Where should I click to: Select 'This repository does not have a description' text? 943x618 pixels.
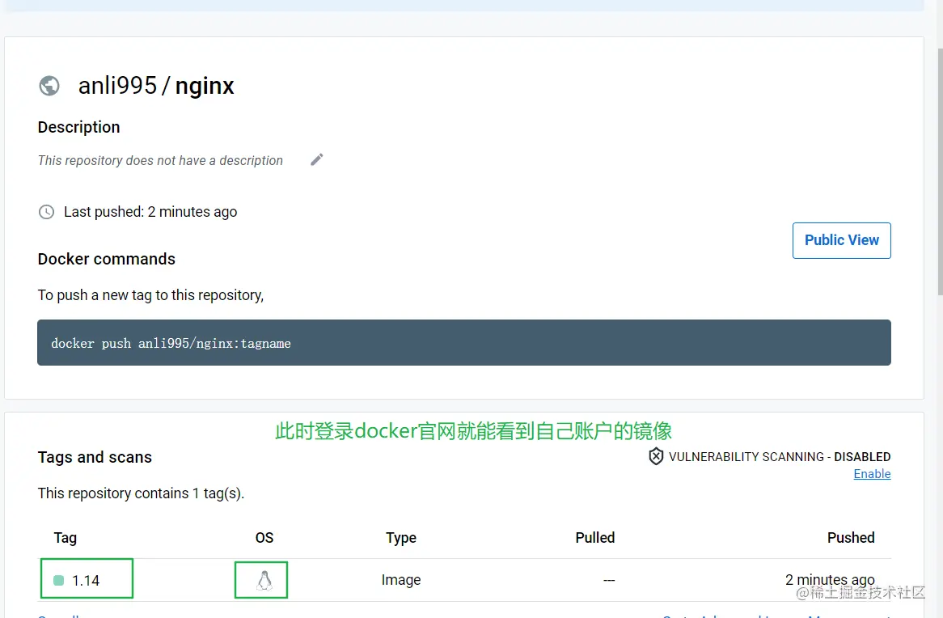(x=160, y=161)
